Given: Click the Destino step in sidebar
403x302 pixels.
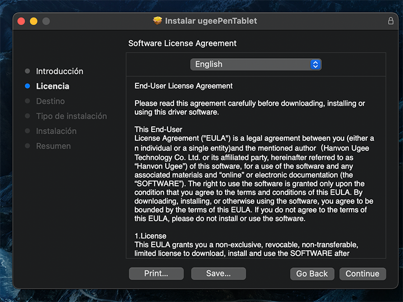Looking at the screenshot, I should click(50, 101).
